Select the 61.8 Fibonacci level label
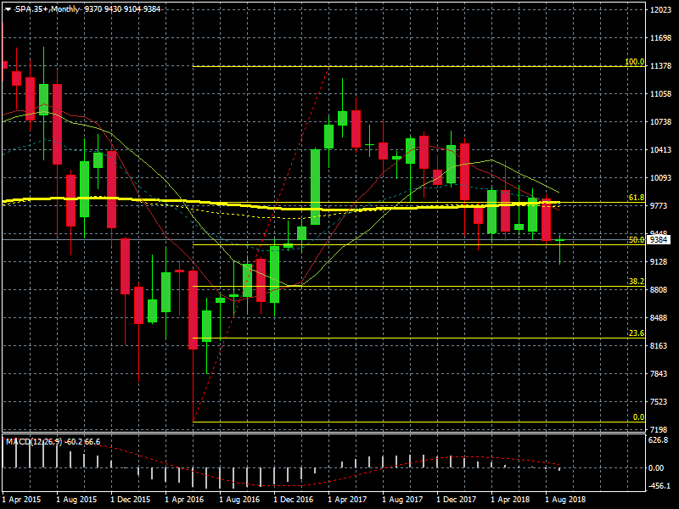The image size is (679, 509). 635,198
